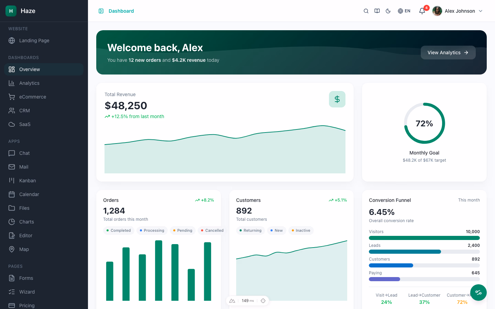The image size is (495, 309).
Task: Navigate to the Landing Page link
Action: point(34,41)
